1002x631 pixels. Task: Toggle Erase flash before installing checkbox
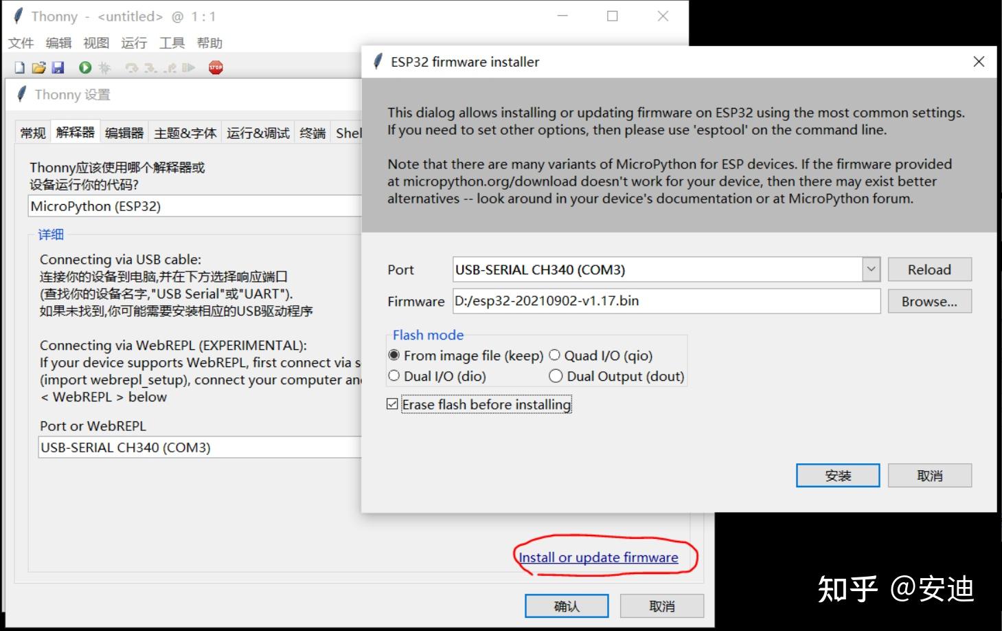[x=479, y=404]
